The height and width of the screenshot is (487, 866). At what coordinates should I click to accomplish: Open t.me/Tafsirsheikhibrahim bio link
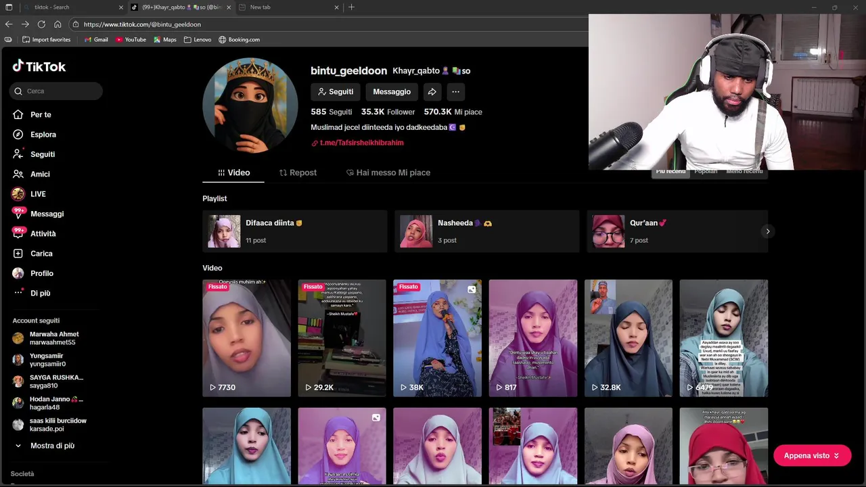[357, 143]
